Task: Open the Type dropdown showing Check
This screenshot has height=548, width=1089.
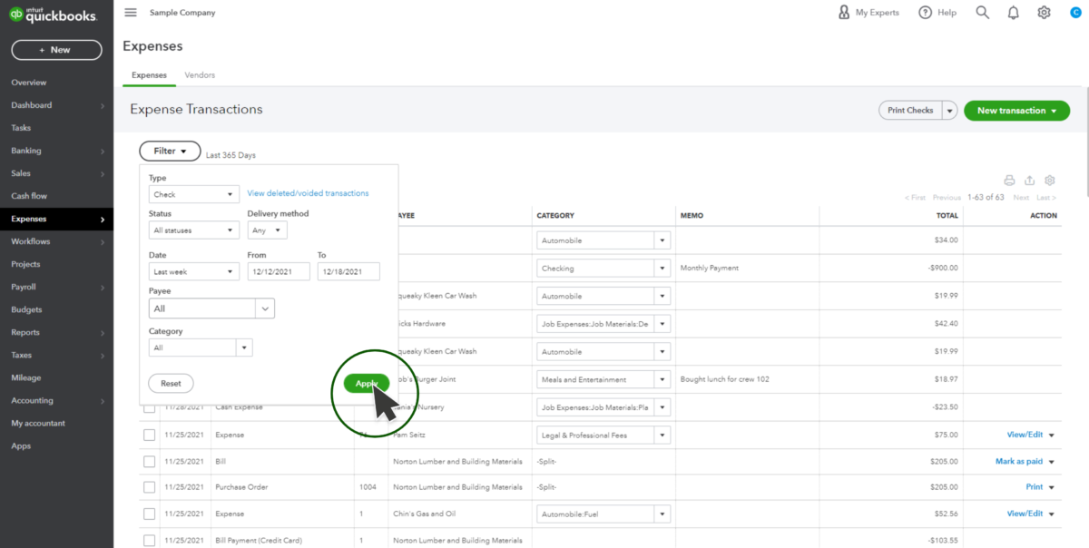Action: click(193, 193)
